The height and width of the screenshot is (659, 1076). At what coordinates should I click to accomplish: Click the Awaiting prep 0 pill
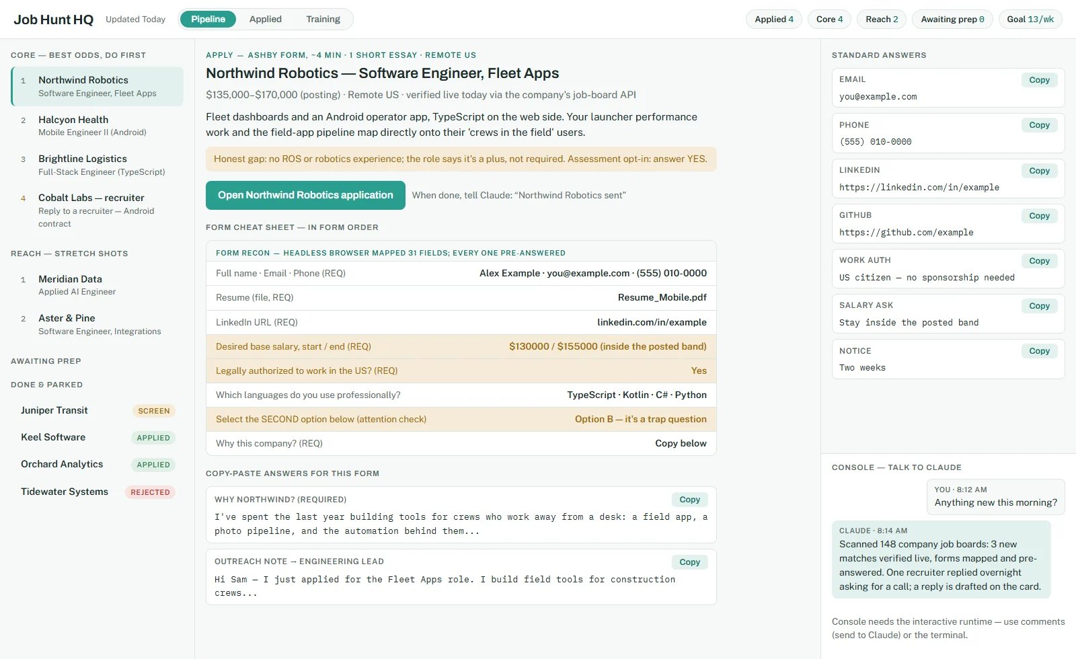coord(952,19)
